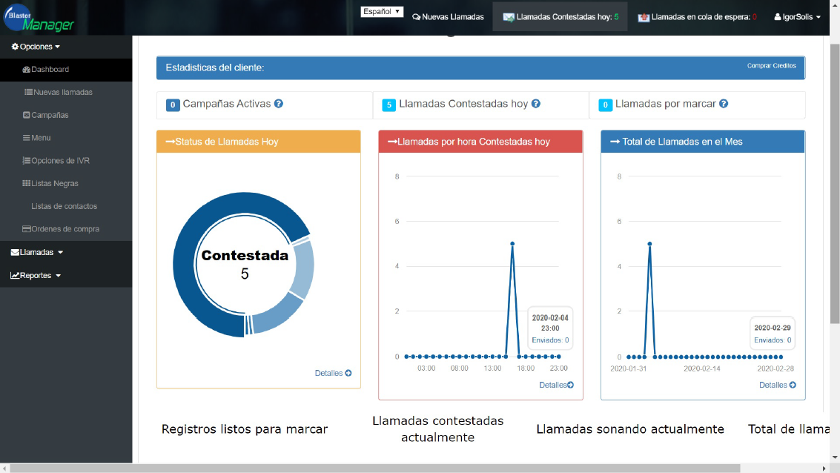Click the Listas Negras grid icon
This screenshot has height=473, width=840.
[27, 184]
